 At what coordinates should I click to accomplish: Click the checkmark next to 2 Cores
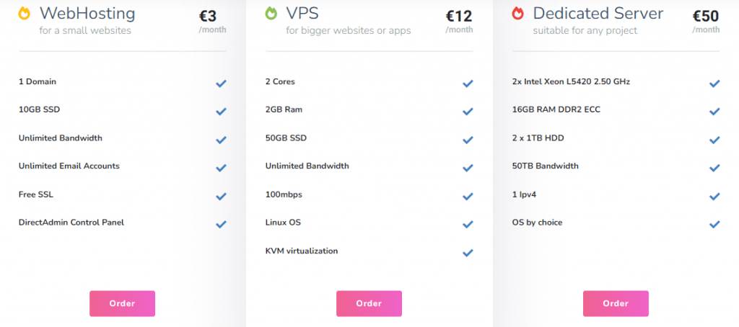click(x=468, y=84)
